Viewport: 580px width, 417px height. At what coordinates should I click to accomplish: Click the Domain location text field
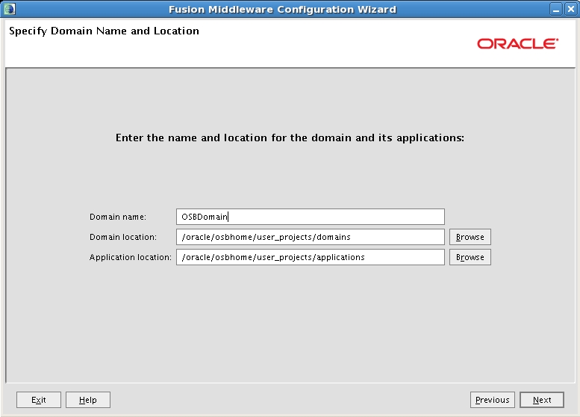point(311,237)
